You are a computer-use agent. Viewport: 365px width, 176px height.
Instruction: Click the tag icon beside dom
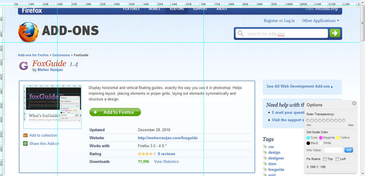(x=265, y=164)
